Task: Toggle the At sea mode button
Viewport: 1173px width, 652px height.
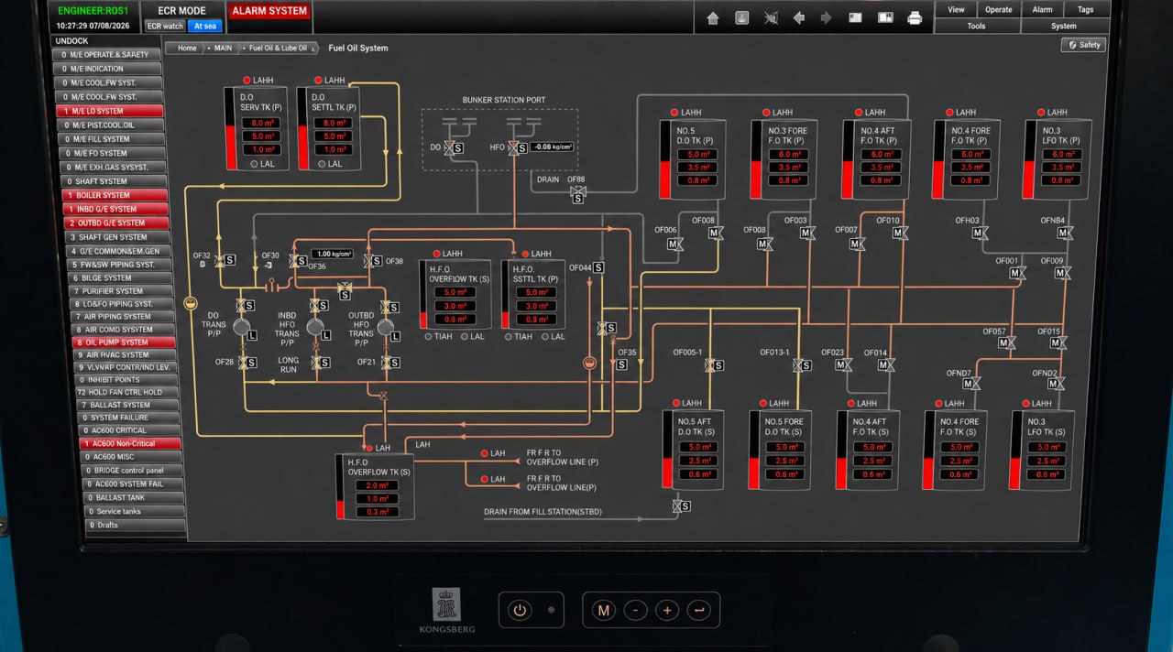Action: click(x=204, y=26)
